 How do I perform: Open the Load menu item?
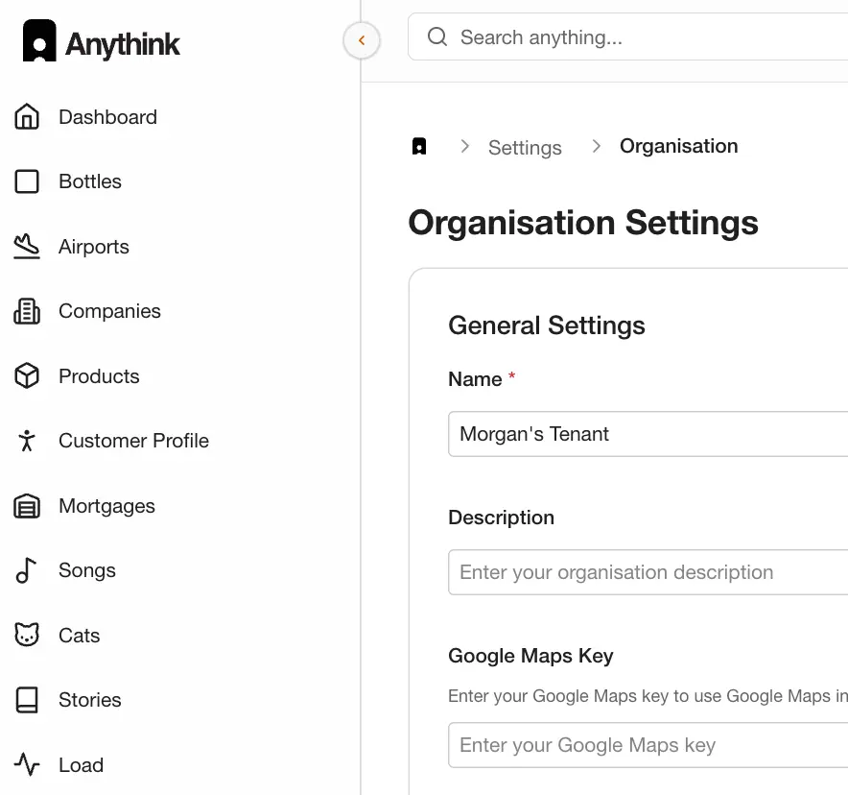[x=82, y=764]
